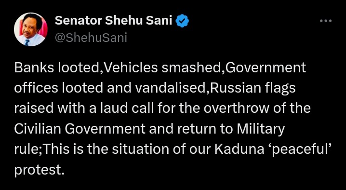
Task: Click the blue verified checkmark badge
Action: [x=182, y=21]
